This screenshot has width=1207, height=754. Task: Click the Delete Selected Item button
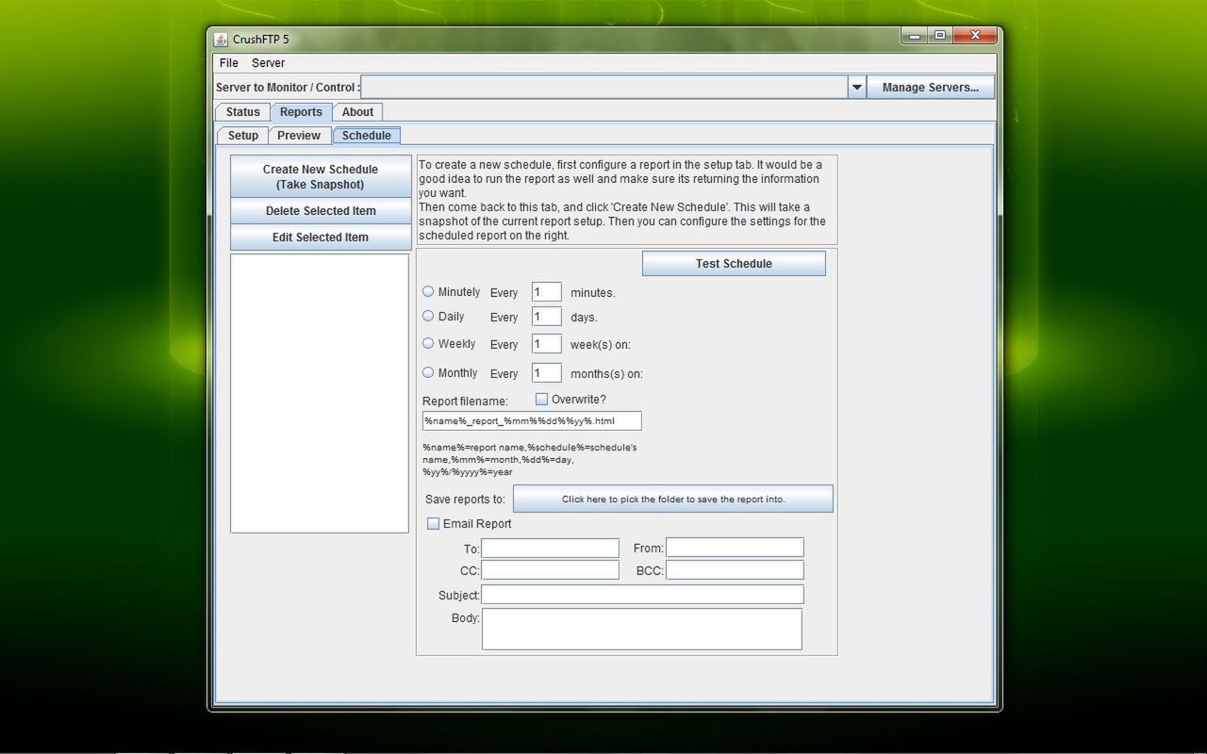[321, 211]
